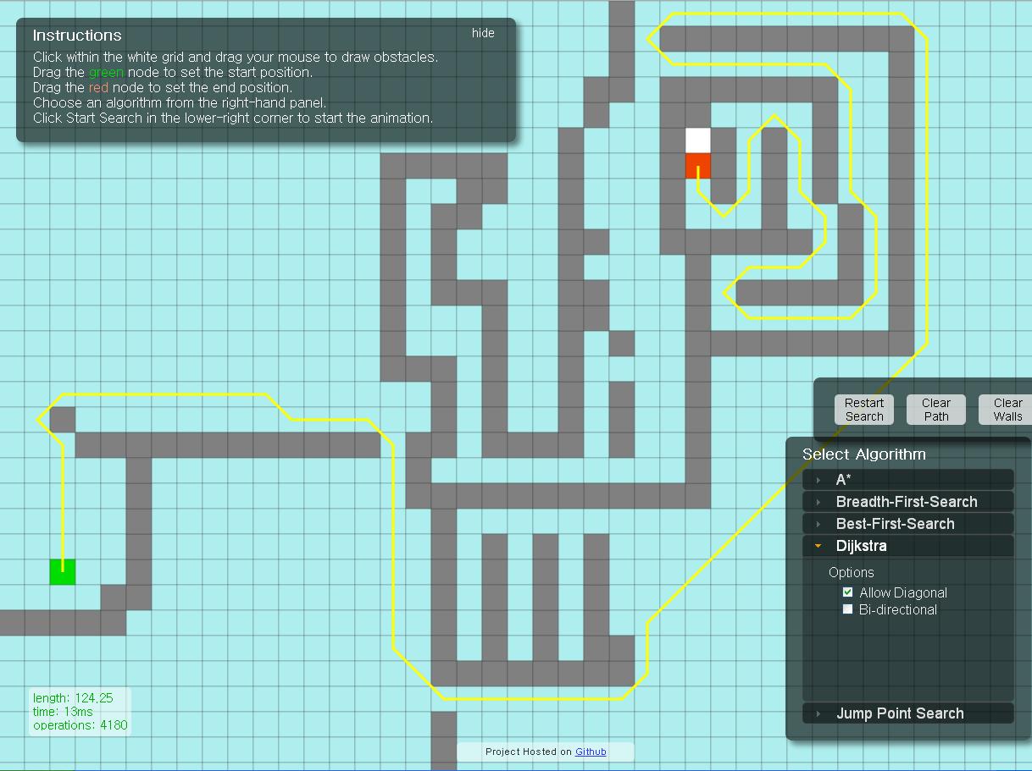Click the disclosure arrow next to A*

point(817,479)
